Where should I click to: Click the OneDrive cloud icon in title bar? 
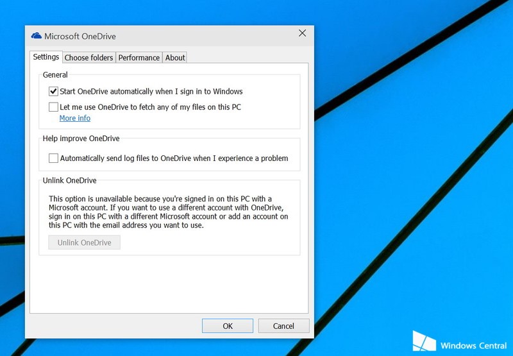click(37, 36)
